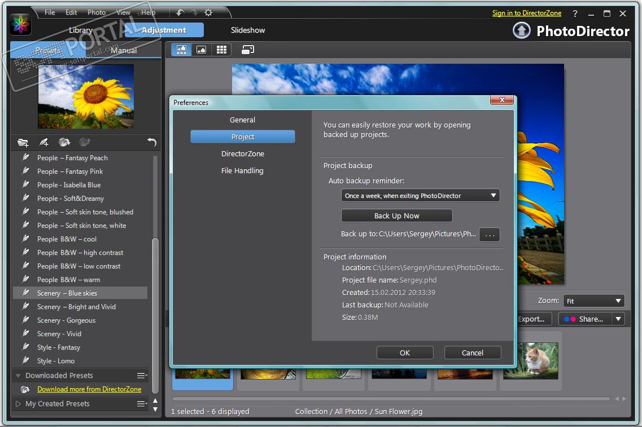
Task: Click brush icon next to Scenery – Blue skies
Action: tap(25, 293)
